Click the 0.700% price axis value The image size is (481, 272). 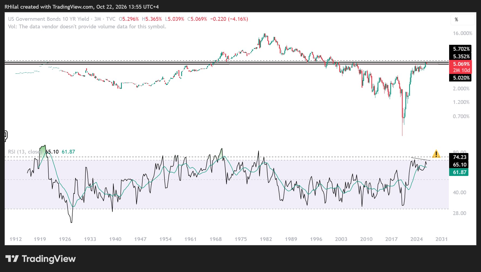pos(461,116)
